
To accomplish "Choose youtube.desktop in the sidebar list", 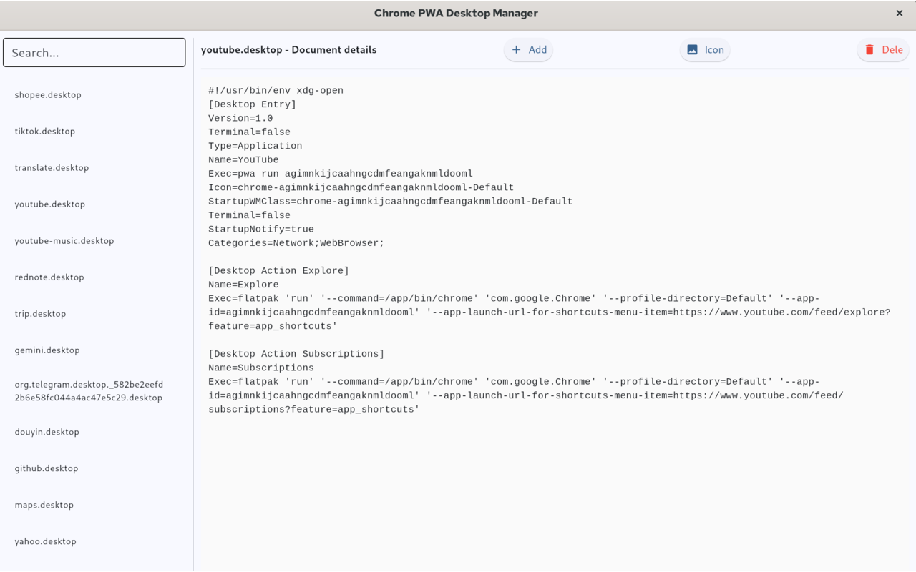I will (50, 204).
